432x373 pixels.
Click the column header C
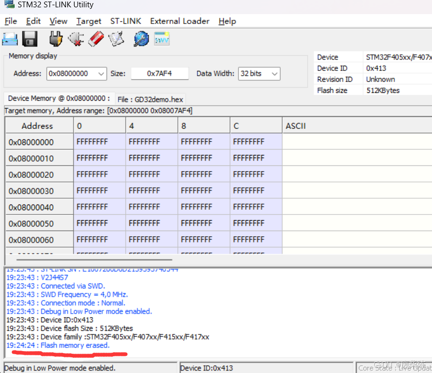(x=256, y=126)
